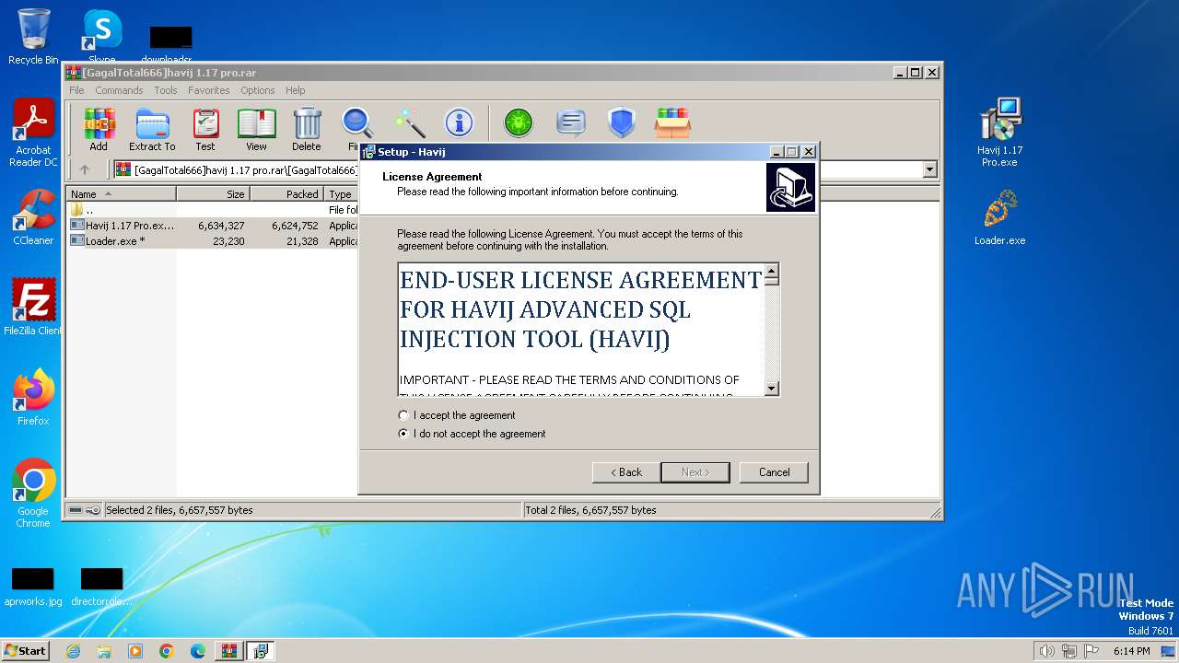Click Cancel in Havij Setup dialog
Screen dimensions: 1179x663
[x=774, y=472]
